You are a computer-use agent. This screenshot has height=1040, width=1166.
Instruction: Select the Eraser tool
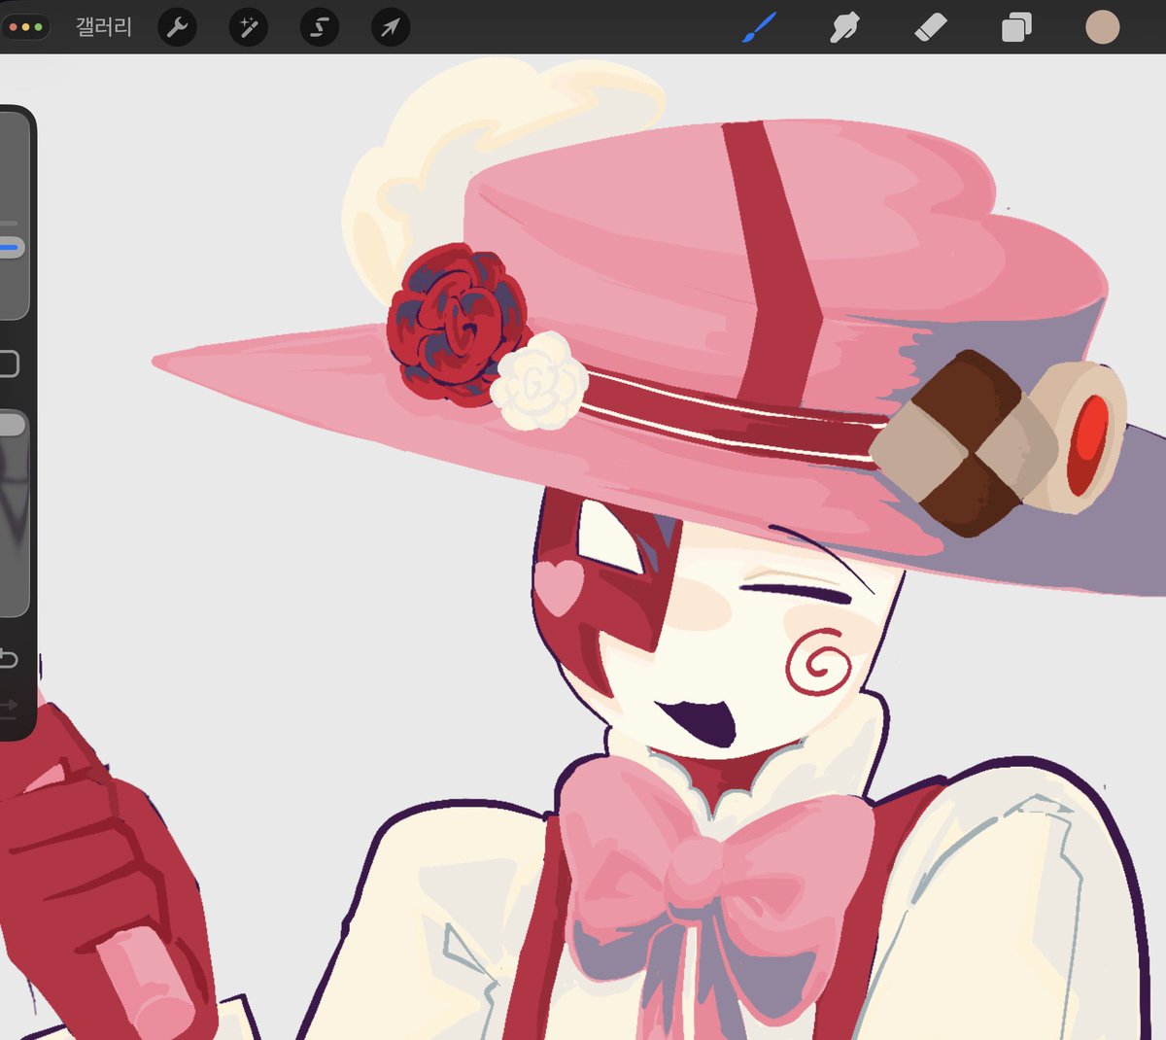click(930, 27)
